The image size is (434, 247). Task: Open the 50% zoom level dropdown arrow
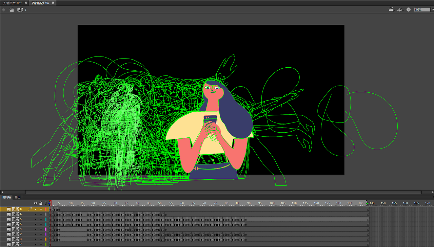pyautogui.click(x=432, y=10)
